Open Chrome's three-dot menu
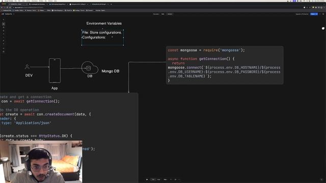This screenshot has height=183, width=326. (324, 8)
